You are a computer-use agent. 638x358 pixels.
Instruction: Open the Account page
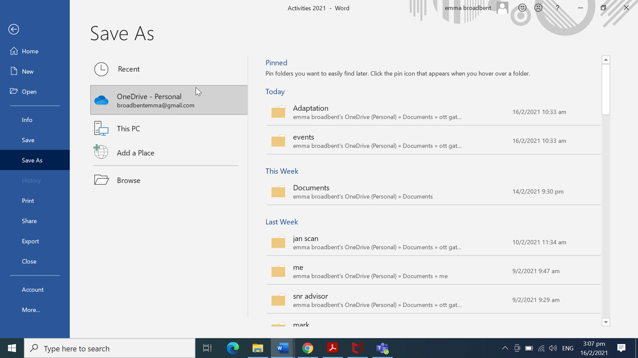(35, 289)
